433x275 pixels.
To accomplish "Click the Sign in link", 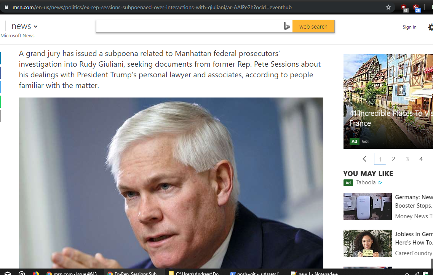I will (x=409, y=27).
